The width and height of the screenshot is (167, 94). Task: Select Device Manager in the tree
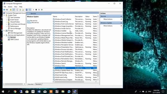click(16, 28)
